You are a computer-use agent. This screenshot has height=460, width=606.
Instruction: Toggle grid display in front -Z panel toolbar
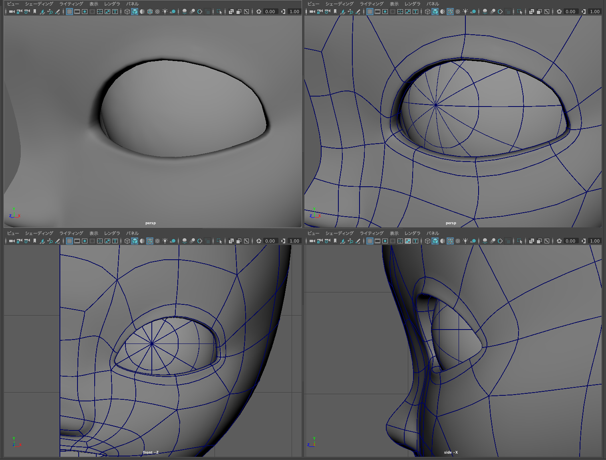point(70,241)
